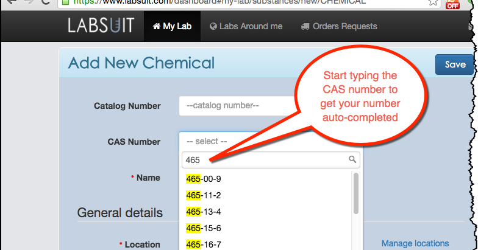Click the red OFF extension icon
This screenshot has height=250, width=478.
[x=452, y=4]
